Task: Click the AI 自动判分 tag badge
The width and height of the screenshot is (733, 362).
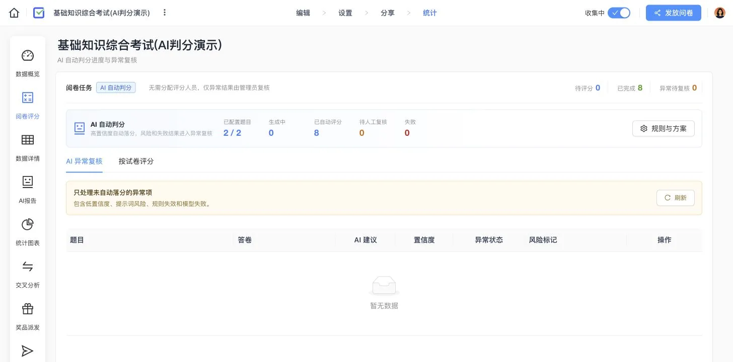Action: 116,87
